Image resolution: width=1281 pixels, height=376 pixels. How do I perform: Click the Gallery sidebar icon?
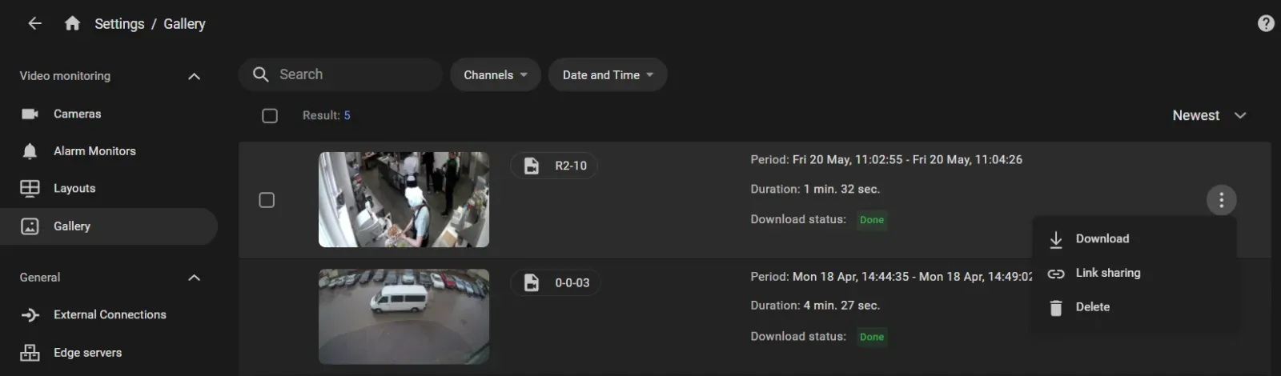point(30,226)
